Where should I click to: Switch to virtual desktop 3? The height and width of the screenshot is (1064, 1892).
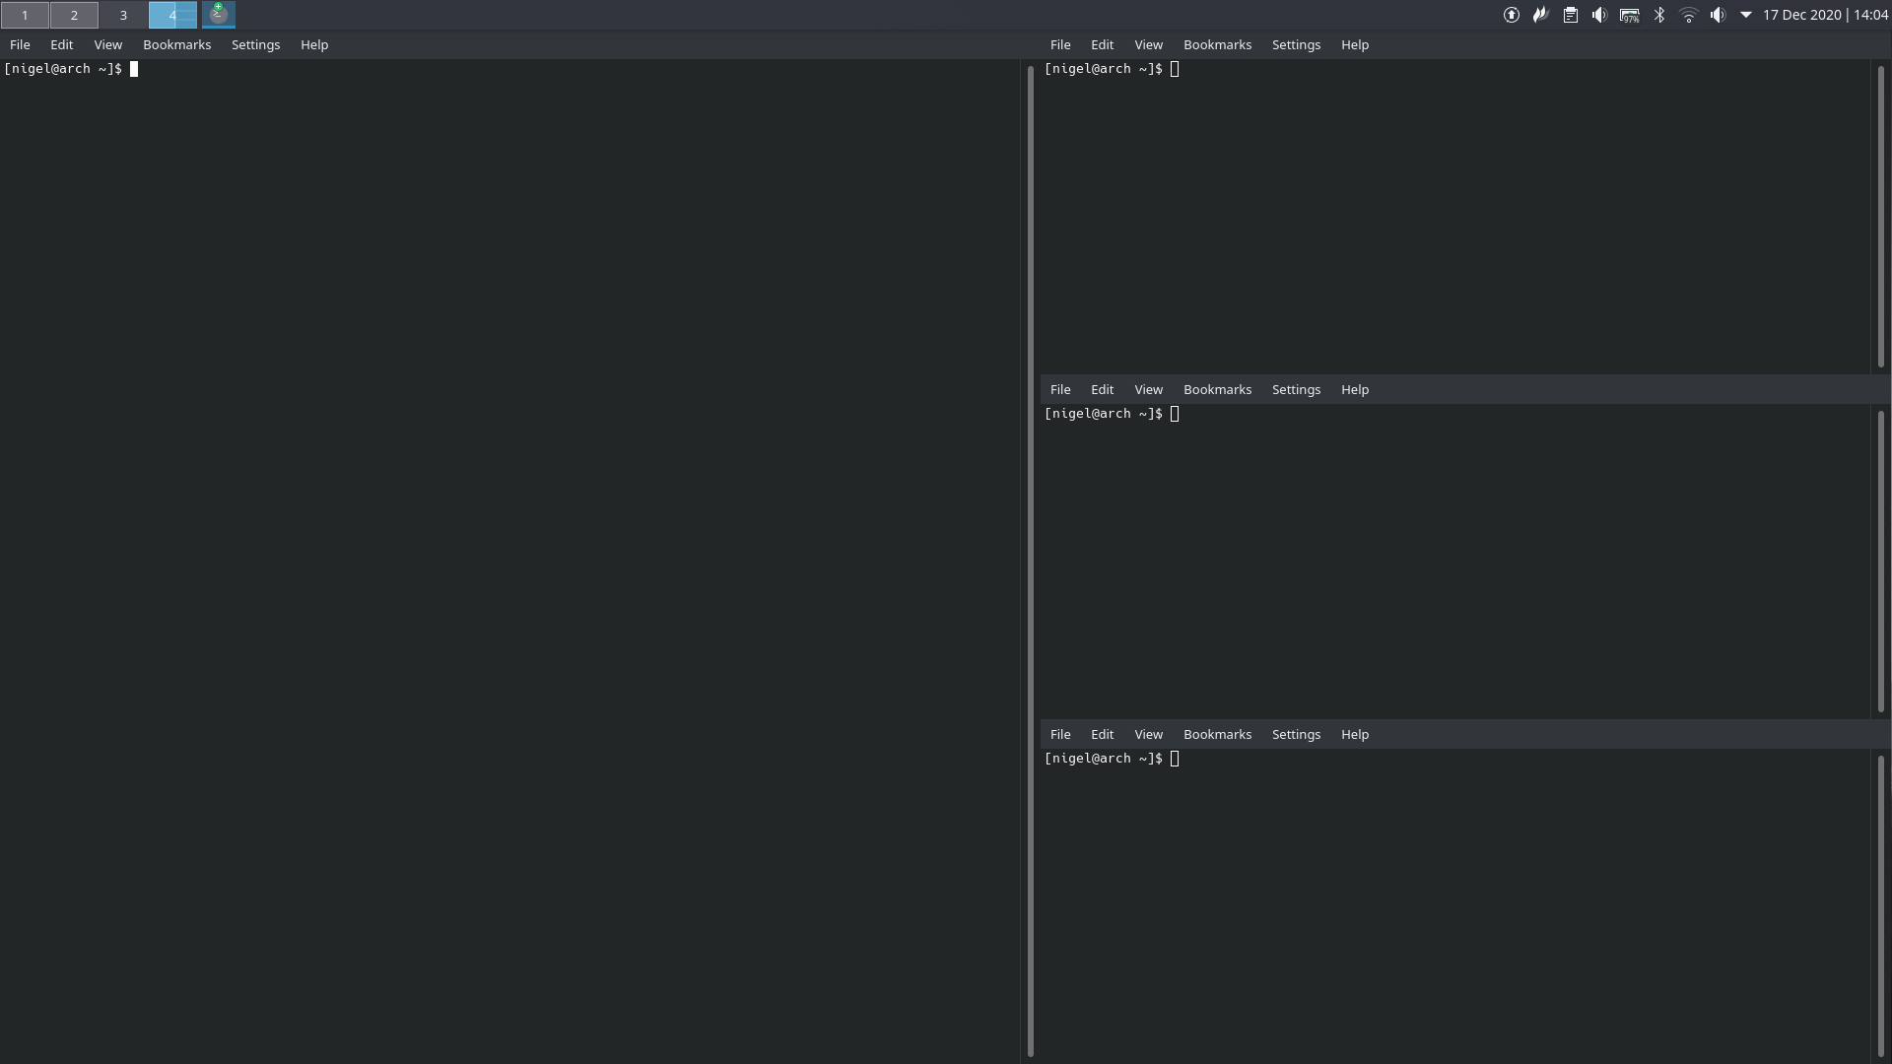(123, 15)
